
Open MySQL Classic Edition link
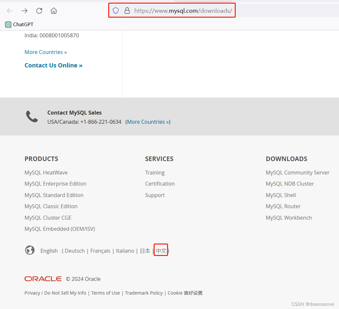pyautogui.click(x=51, y=206)
